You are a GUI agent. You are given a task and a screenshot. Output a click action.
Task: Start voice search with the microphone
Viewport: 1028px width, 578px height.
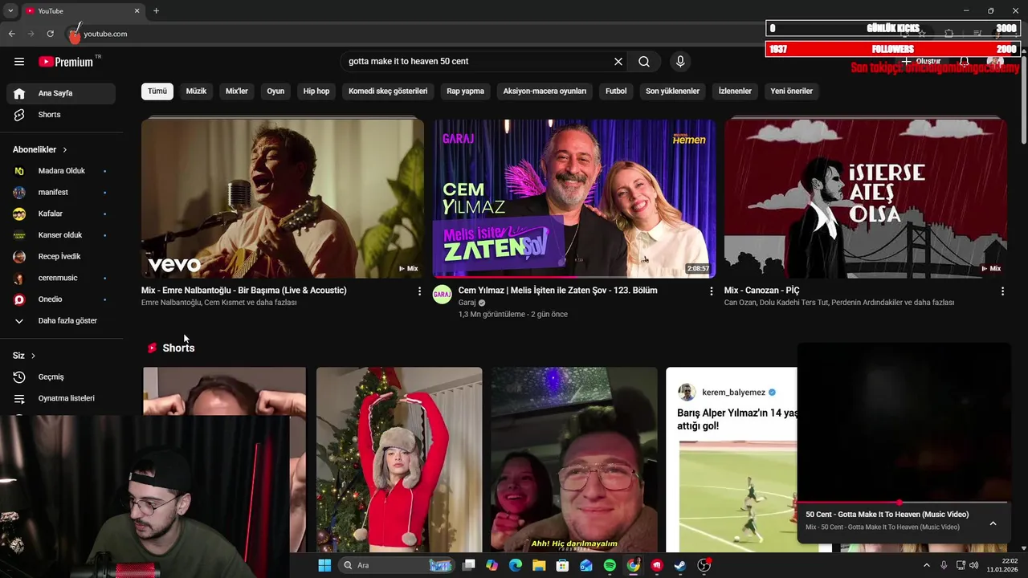(x=680, y=62)
